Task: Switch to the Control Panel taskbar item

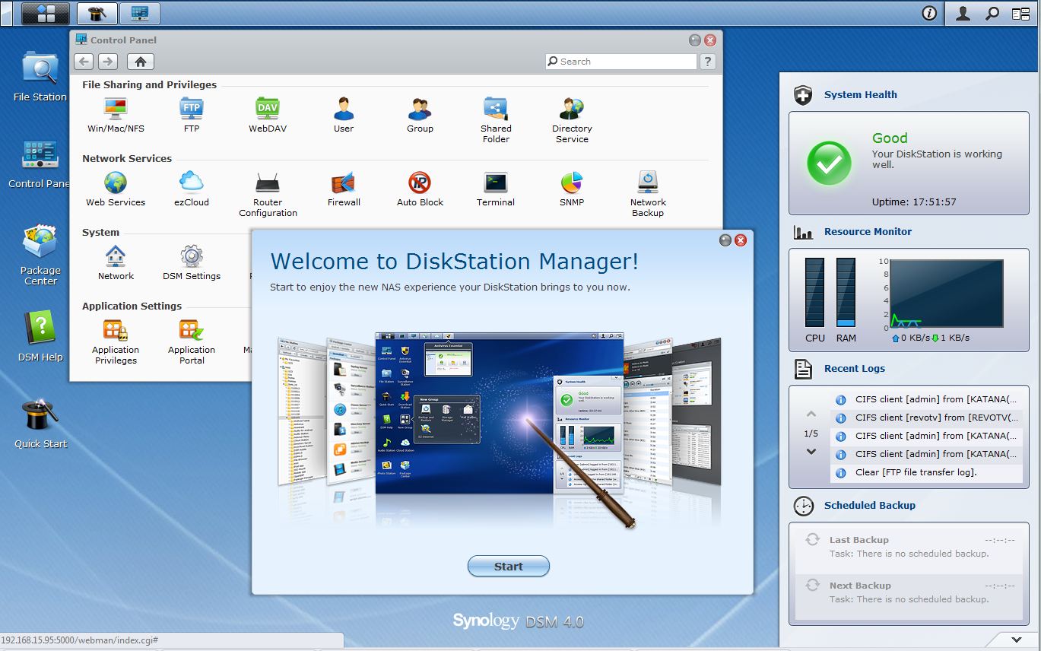Action: coord(140,13)
